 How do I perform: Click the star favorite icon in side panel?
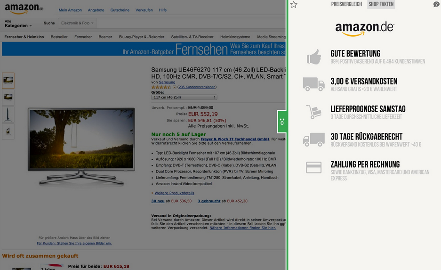pos(294,5)
